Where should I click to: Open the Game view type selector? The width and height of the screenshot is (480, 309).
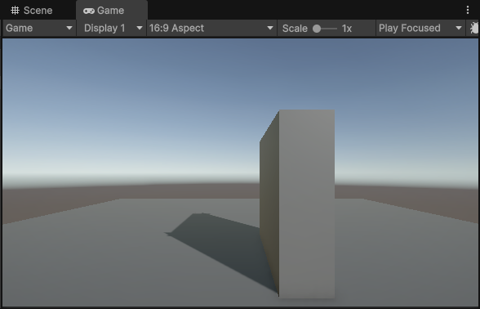pos(39,28)
